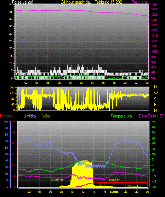This screenshot has width=165, height=197.
Task: Click the SunRise marker label
Action: 58,180
